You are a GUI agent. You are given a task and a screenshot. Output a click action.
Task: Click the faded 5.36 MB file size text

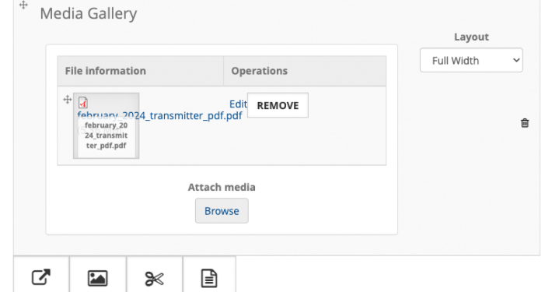click(x=100, y=131)
